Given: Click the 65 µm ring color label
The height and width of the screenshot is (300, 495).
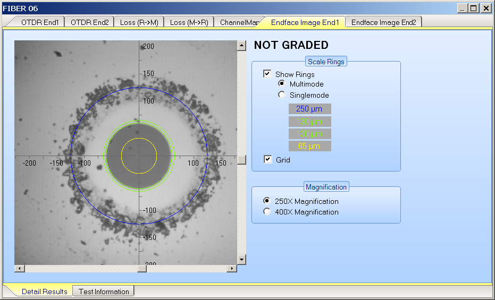Looking at the screenshot, I should [x=309, y=145].
